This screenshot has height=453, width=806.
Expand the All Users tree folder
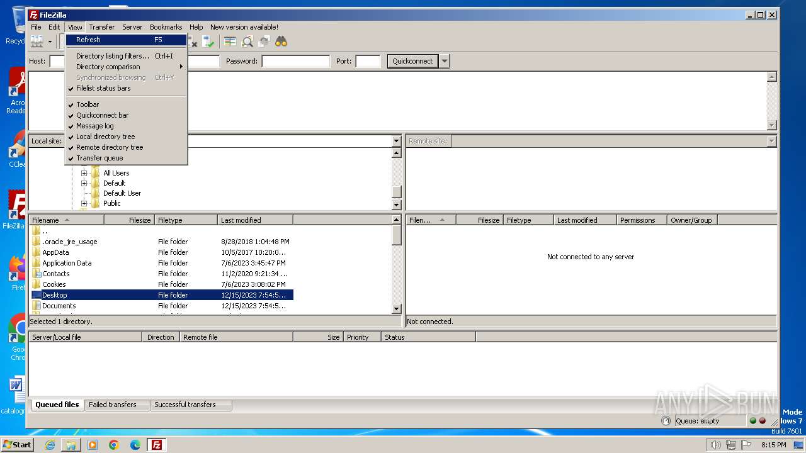pyautogui.click(x=84, y=173)
